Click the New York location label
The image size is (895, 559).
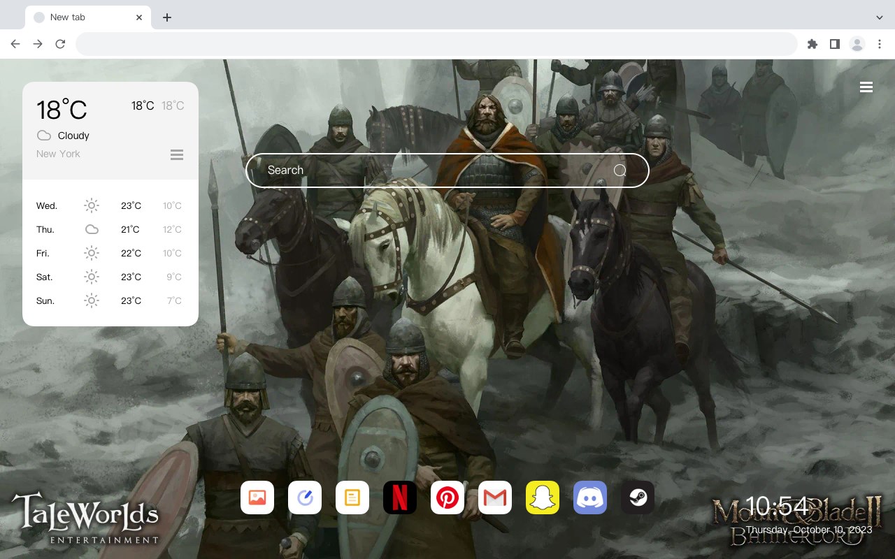pyautogui.click(x=58, y=154)
